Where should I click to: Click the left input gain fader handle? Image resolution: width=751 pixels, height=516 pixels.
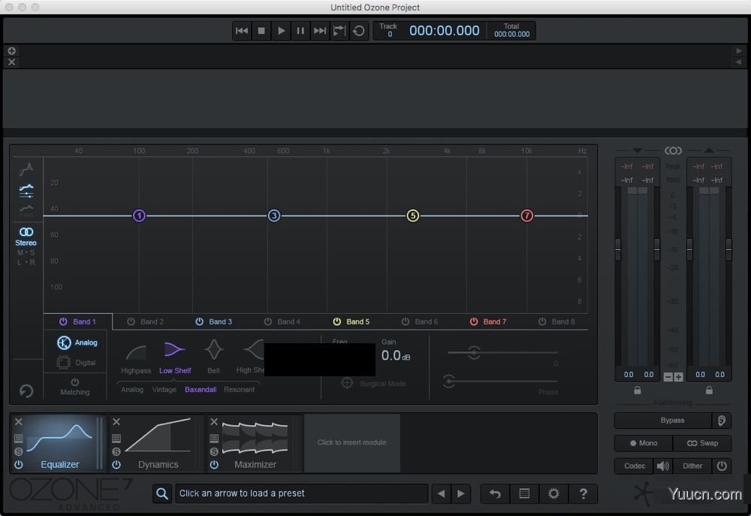pos(618,249)
